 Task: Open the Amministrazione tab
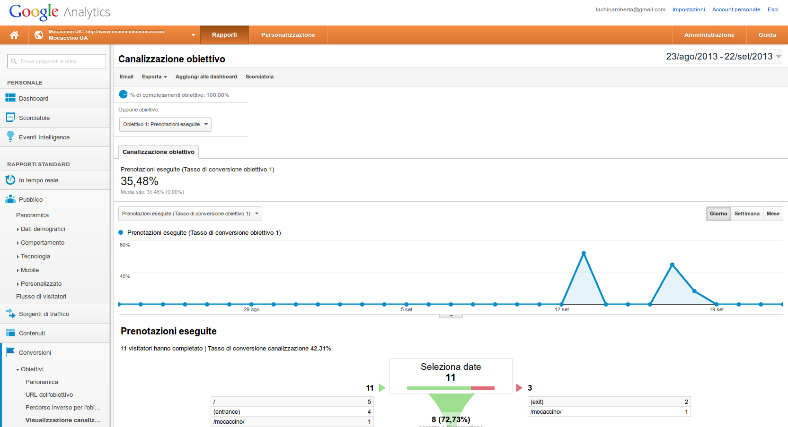coord(709,35)
